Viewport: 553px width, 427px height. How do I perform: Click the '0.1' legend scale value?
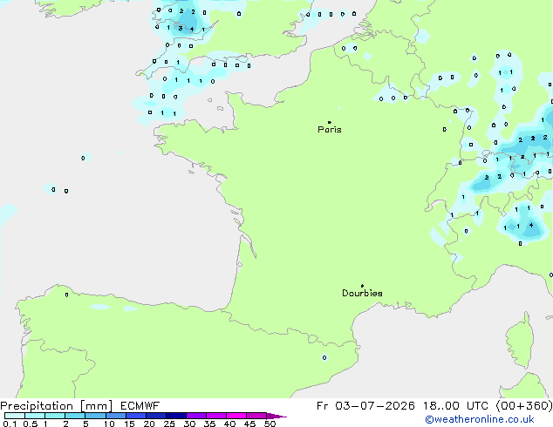coord(10,424)
